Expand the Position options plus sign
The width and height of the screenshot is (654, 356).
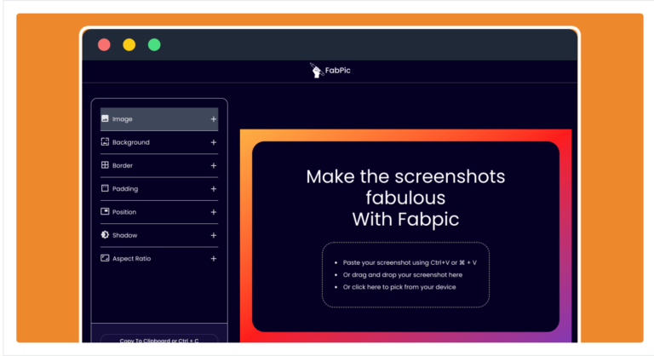(214, 212)
